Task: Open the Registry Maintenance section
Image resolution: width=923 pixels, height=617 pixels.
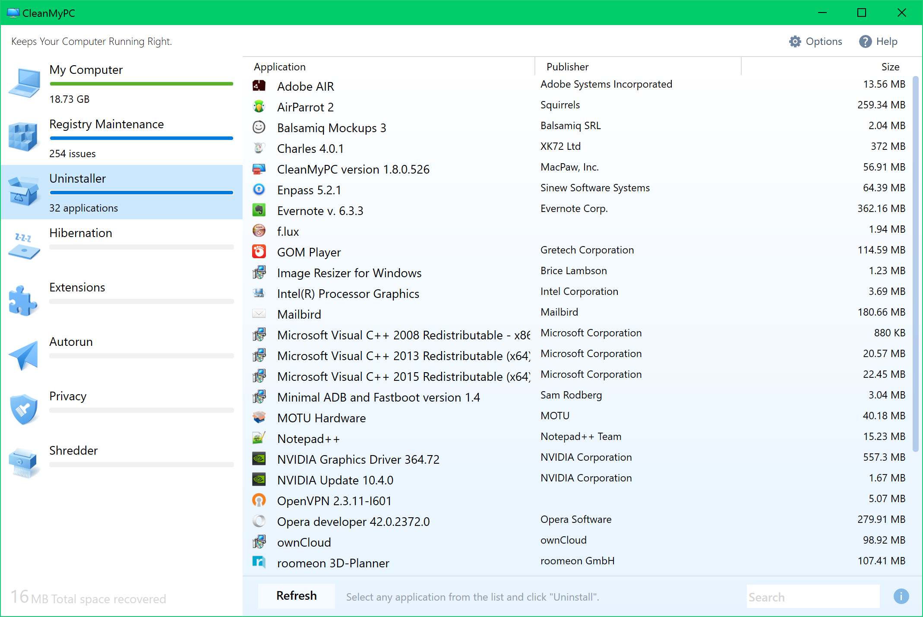Action: coord(106,124)
